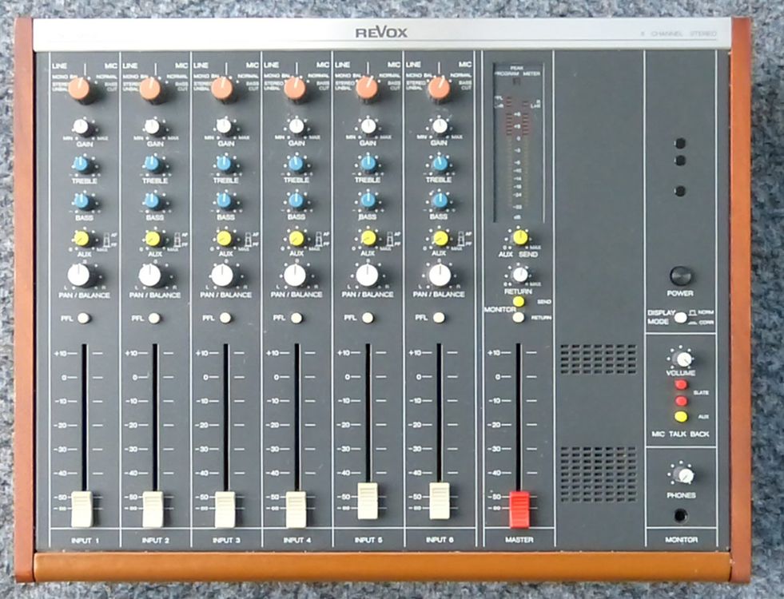Click the INPUT 6 channel label
784x599 pixels.
click(x=440, y=540)
